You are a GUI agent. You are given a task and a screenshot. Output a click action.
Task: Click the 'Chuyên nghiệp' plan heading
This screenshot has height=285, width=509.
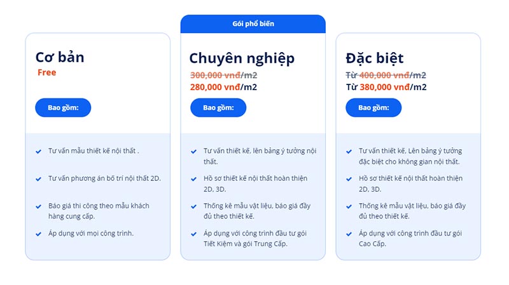click(x=242, y=58)
